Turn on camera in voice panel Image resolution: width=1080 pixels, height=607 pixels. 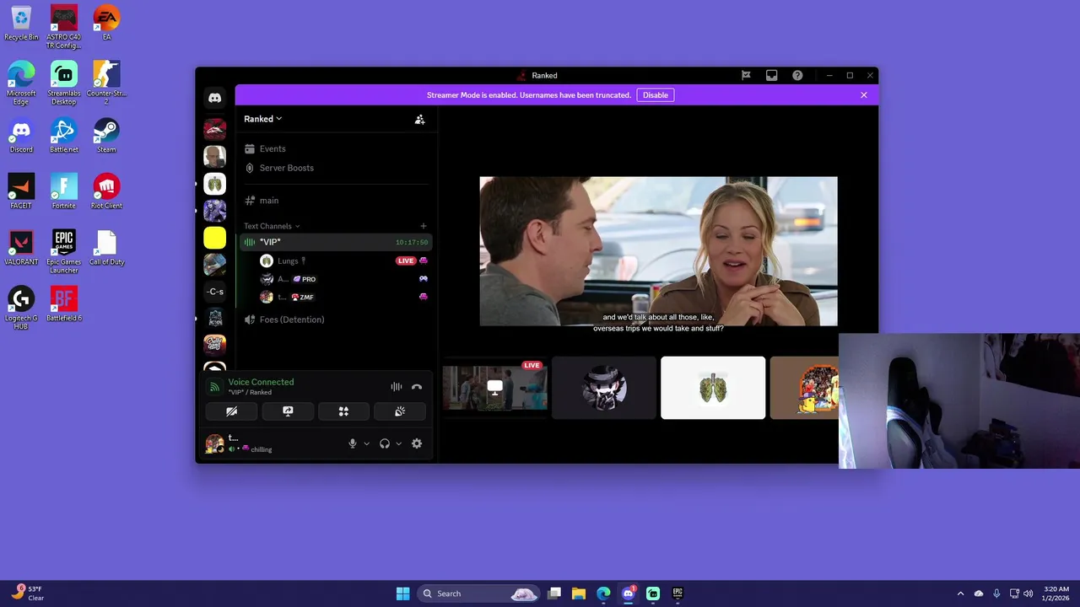coord(232,411)
